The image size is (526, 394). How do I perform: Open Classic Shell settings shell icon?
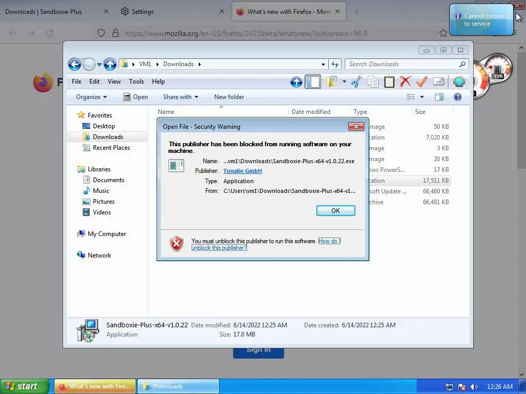coord(459,82)
